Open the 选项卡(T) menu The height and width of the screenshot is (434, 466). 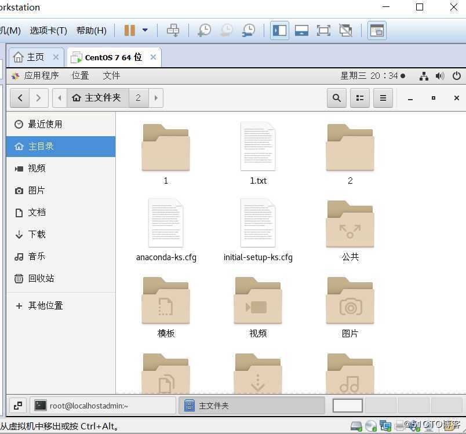click(49, 30)
